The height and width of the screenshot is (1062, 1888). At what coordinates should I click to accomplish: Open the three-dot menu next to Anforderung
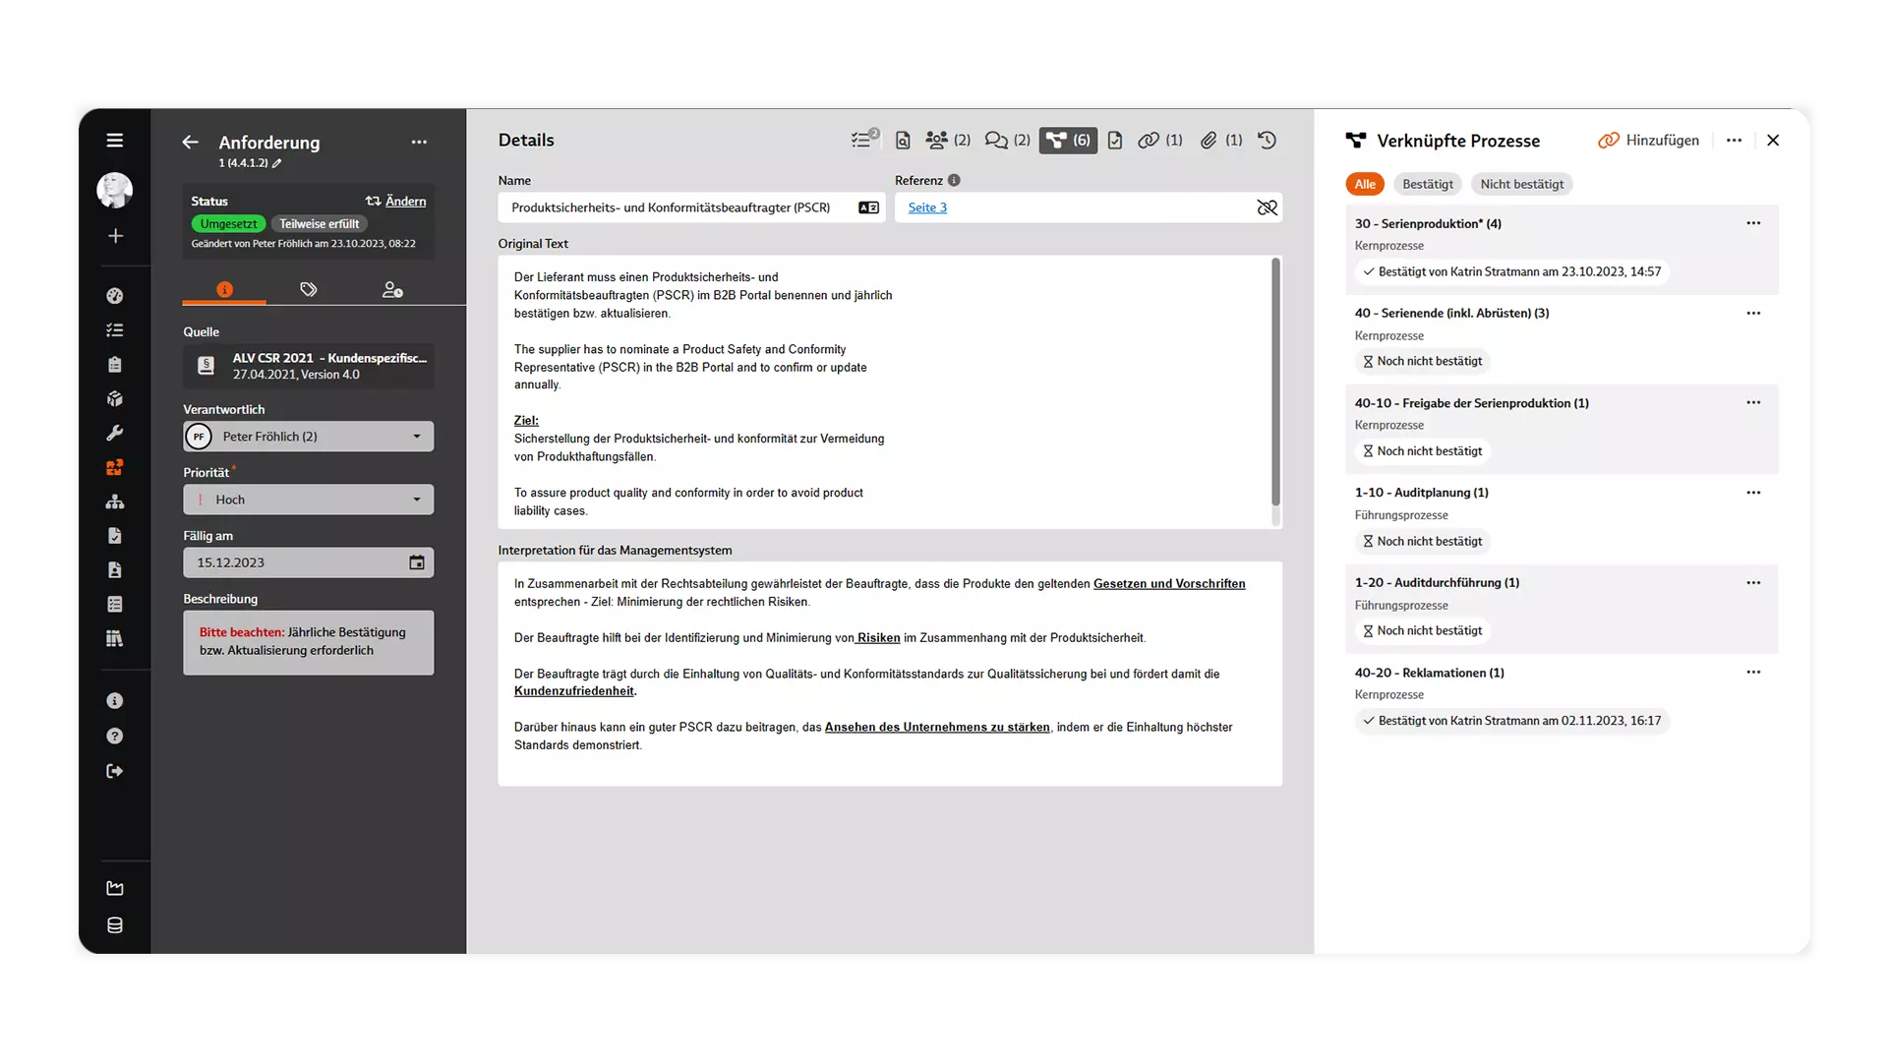(x=419, y=143)
